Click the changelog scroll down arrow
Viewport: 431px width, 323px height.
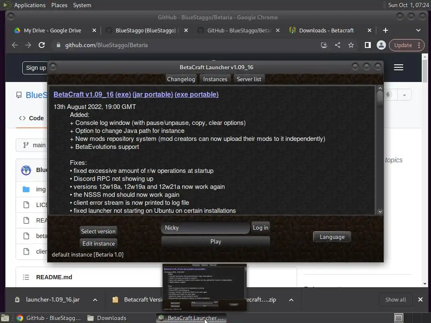pos(380,212)
